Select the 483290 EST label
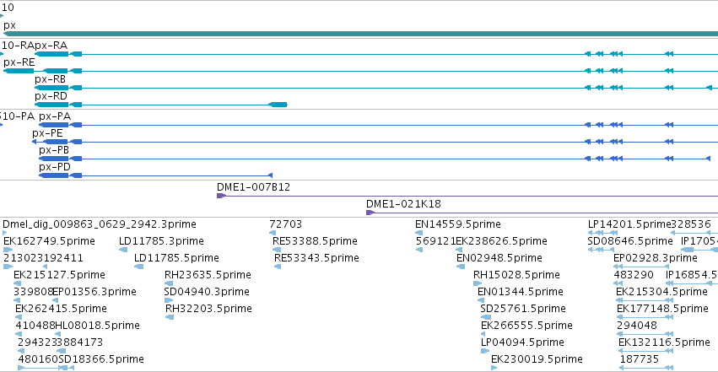 [634, 275]
